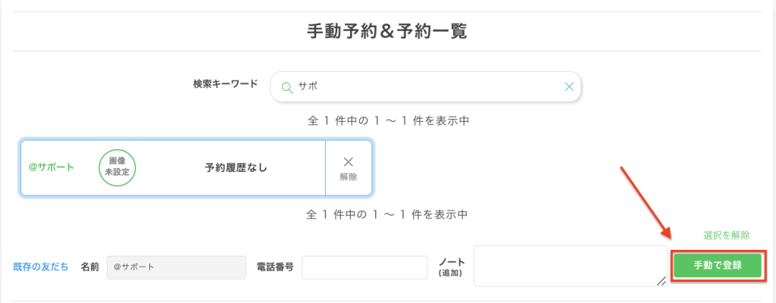Image resolution: width=776 pixels, height=303 pixels.
Task: Click the magnifier icon in search box
Action: [x=286, y=87]
